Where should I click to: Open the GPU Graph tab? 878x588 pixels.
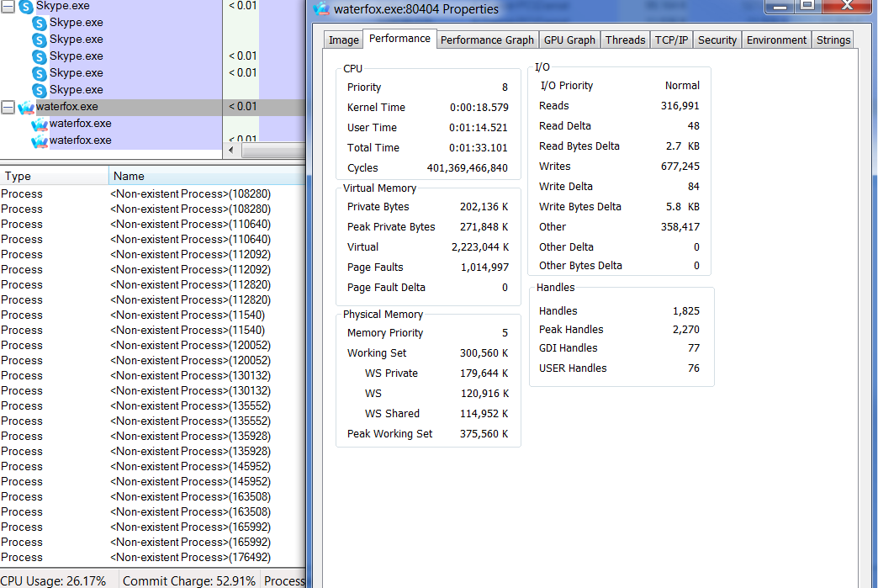[x=569, y=40]
